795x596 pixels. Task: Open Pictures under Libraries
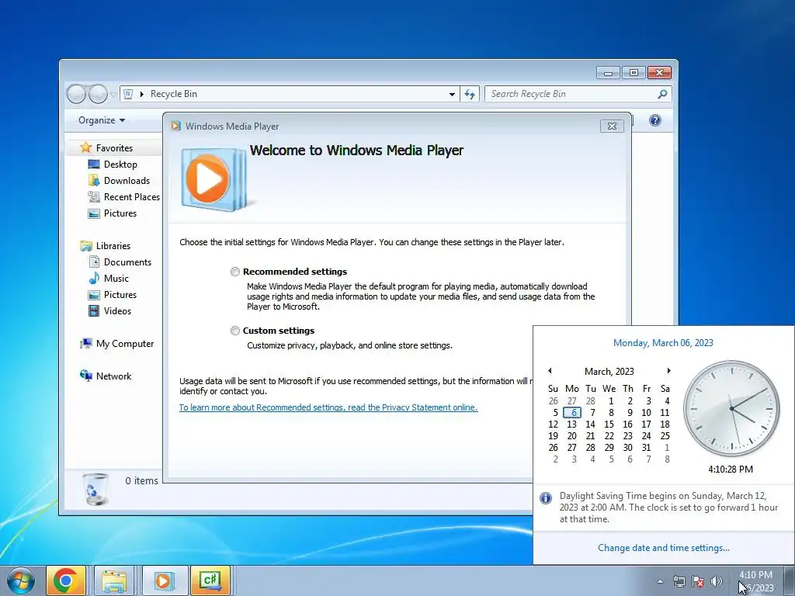coord(120,294)
